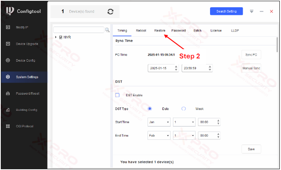Open the End Time day dropdown
Viewport: 281px width, 170px height.
[x=184, y=136]
